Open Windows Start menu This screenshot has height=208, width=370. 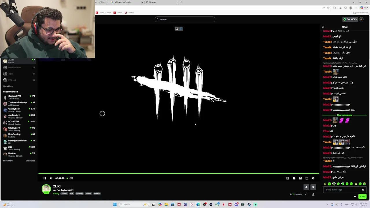point(115,205)
